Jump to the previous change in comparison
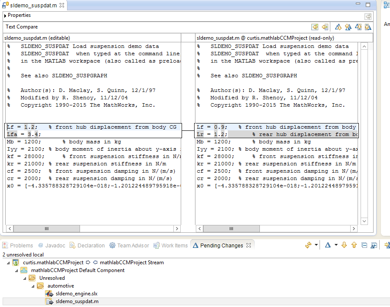This screenshot has width=390, height=307. 368,27
